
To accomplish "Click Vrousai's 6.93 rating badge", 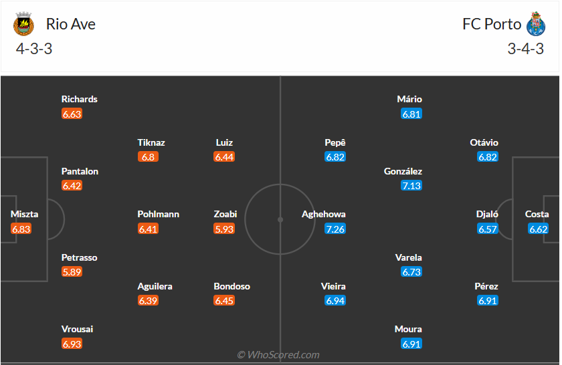I will [x=72, y=344].
